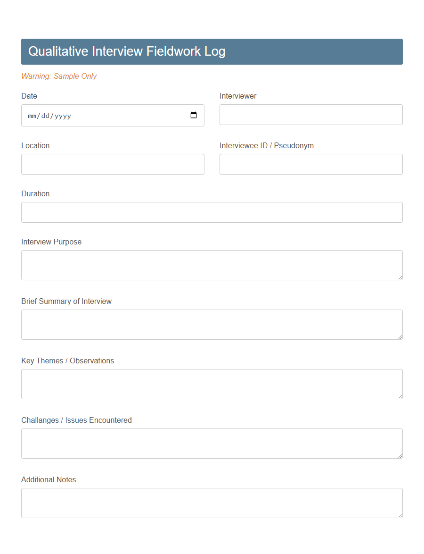Viewport: 424px width, 554px height.
Task: Click the Key Themes / Observations label
Action: point(67,361)
